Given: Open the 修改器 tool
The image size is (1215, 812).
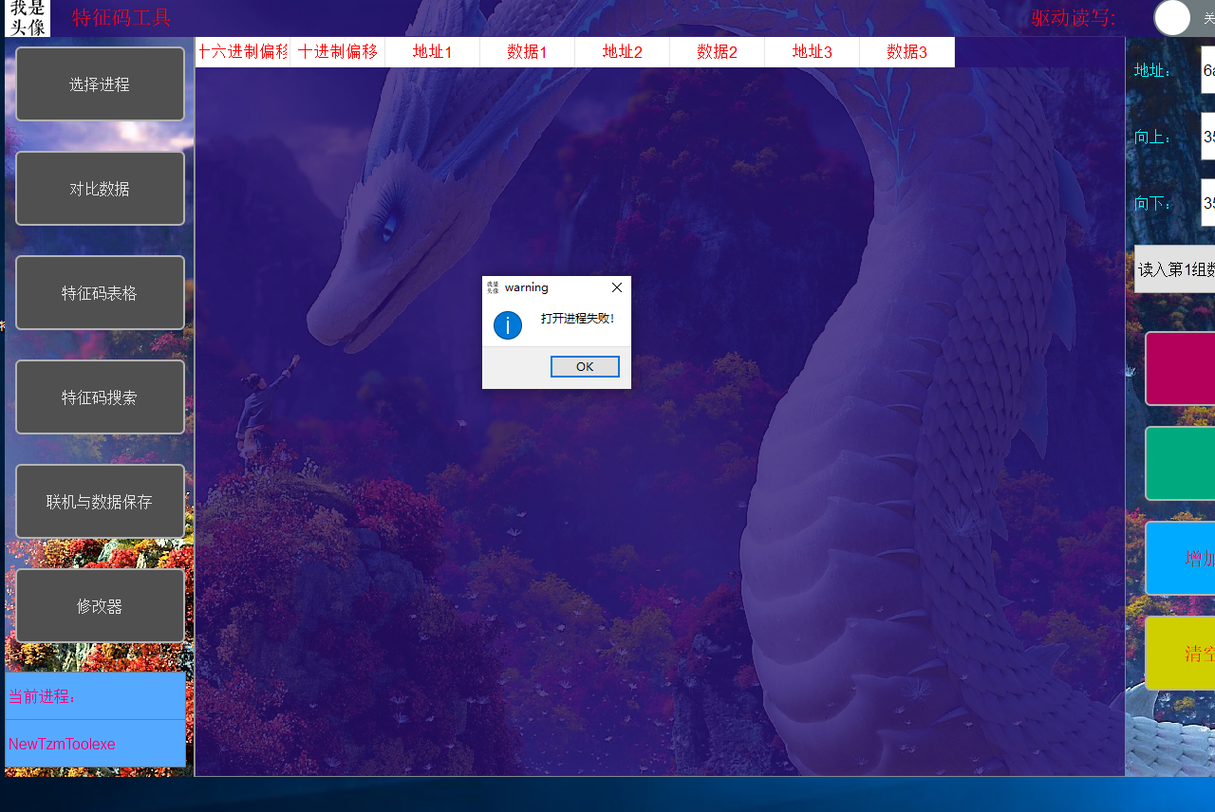Looking at the screenshot, I should coord(100,605).
